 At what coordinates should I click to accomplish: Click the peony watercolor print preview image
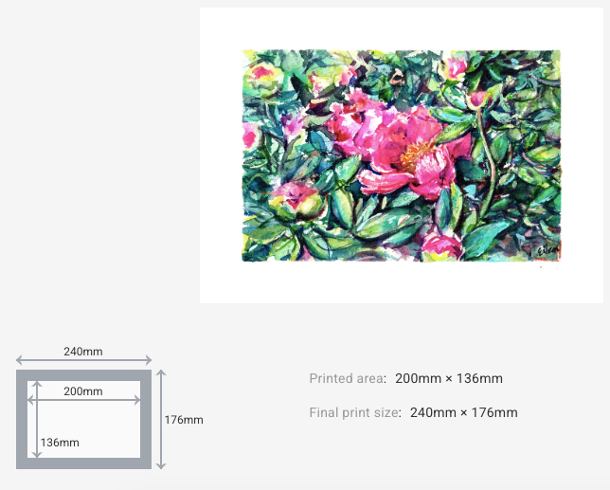tap(402, 155)
